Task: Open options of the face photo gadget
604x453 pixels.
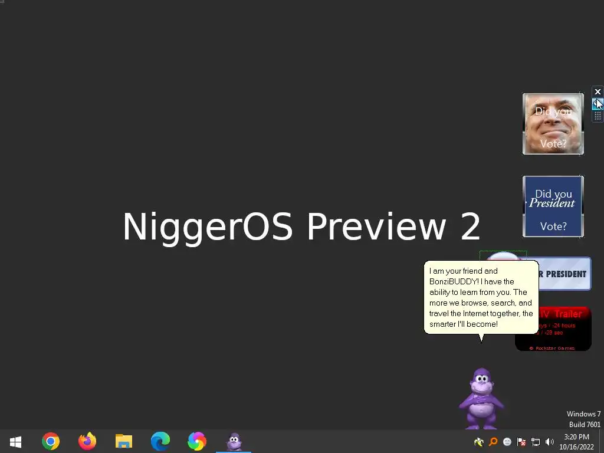Action: pyautogui.click(x=598, y=104)
